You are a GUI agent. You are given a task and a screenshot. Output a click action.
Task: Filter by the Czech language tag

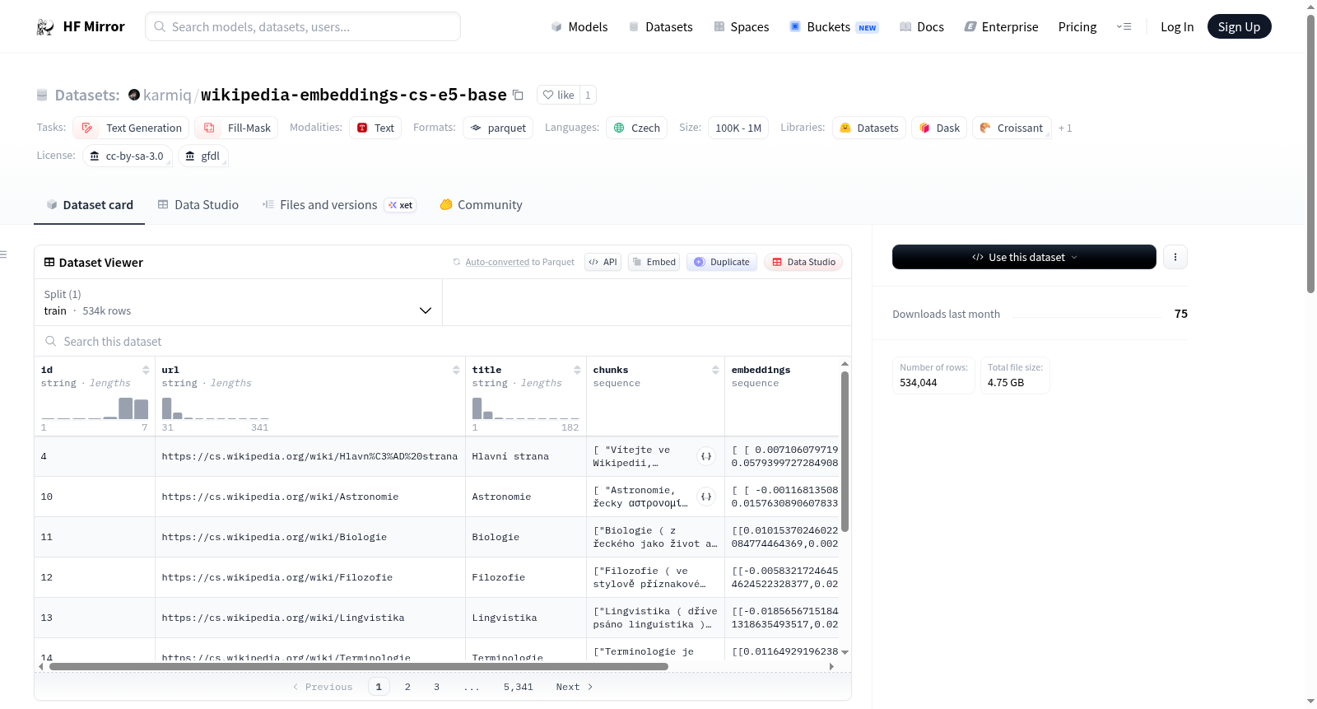coord(636,128)
